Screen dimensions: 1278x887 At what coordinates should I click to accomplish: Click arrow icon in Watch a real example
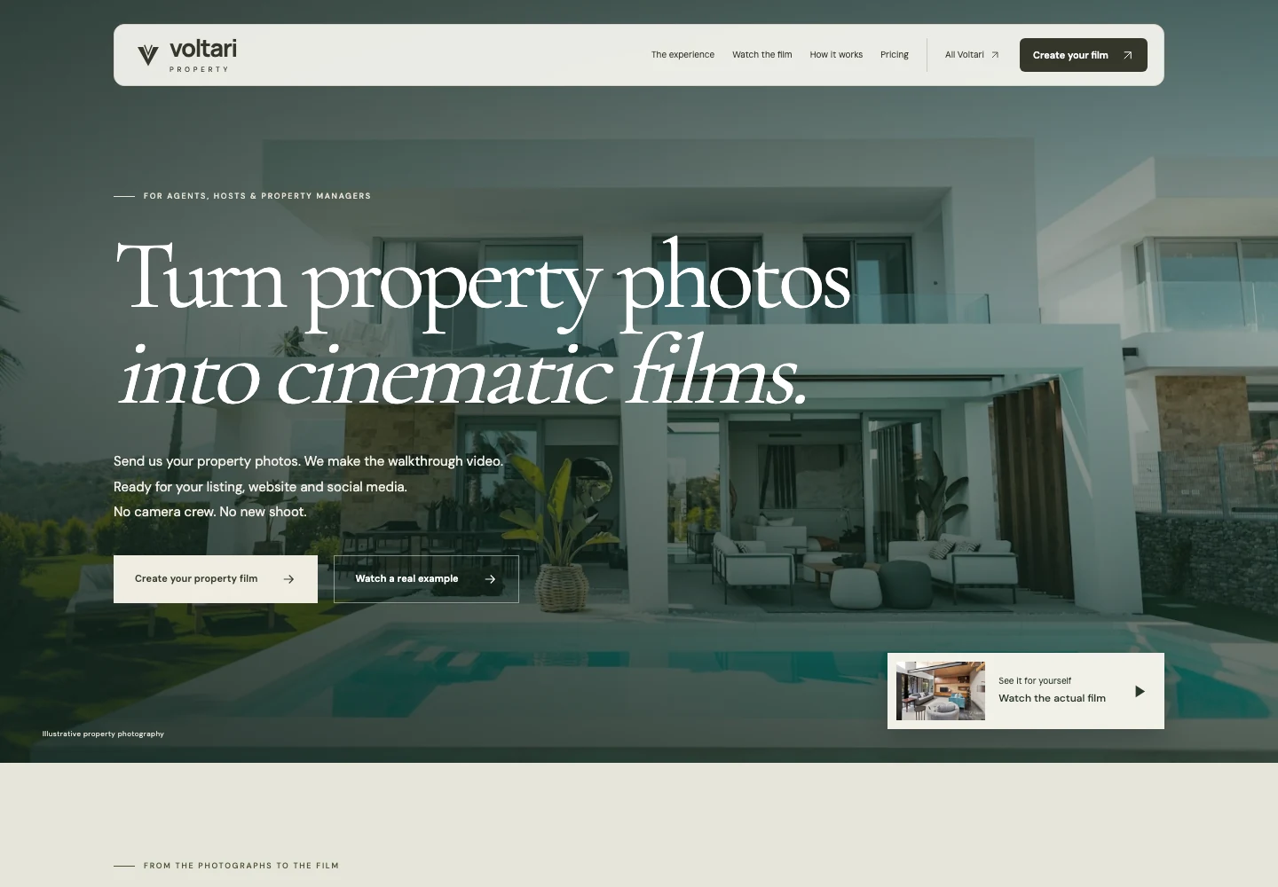(490, 579)
